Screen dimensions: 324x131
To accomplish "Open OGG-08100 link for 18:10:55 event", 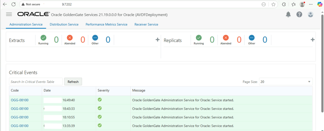I will tap(20, 117).
